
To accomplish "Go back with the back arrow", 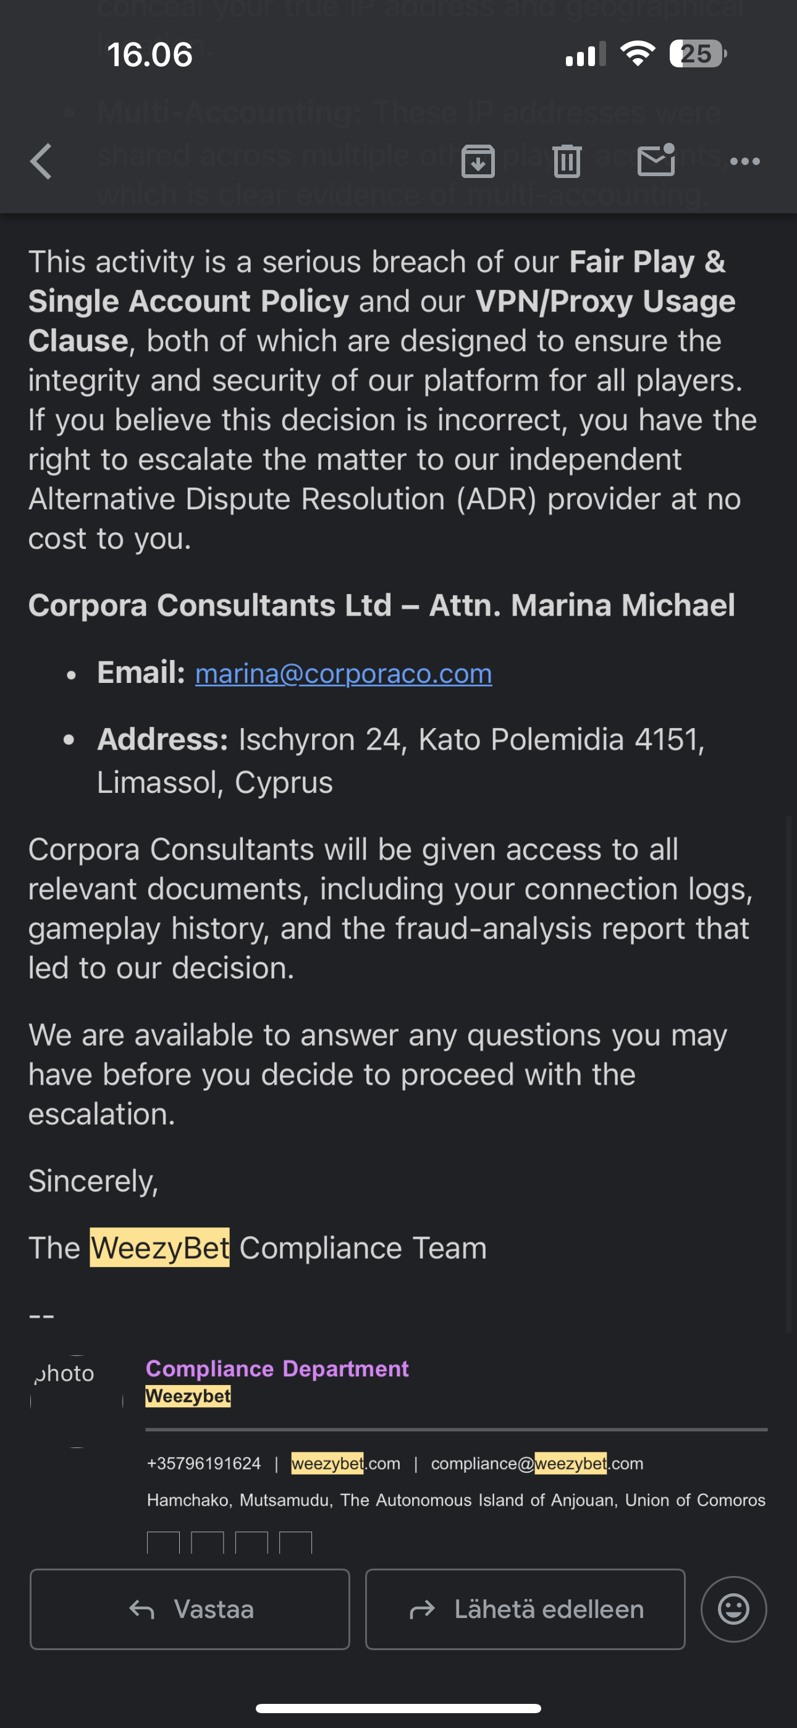I will coord(41,162).
